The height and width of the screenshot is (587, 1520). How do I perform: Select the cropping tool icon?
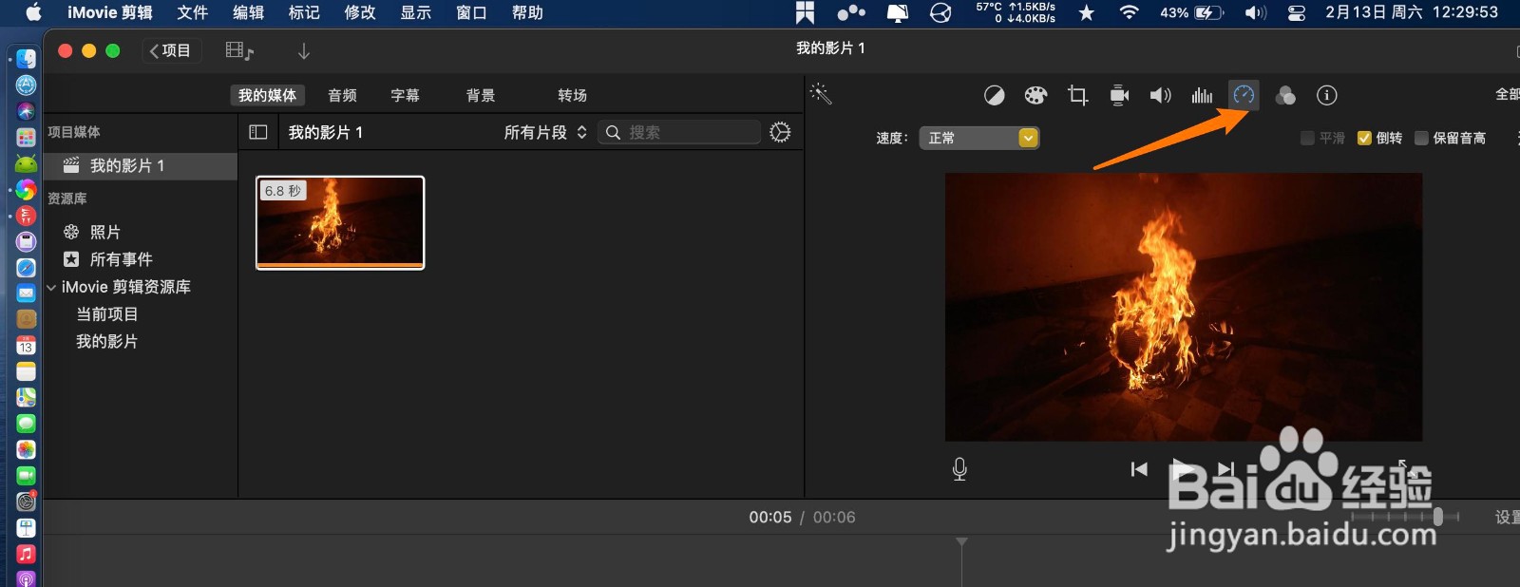[x=1077, y=95]
